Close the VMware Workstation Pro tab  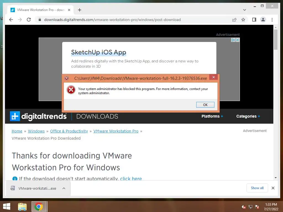pos(69,10)
